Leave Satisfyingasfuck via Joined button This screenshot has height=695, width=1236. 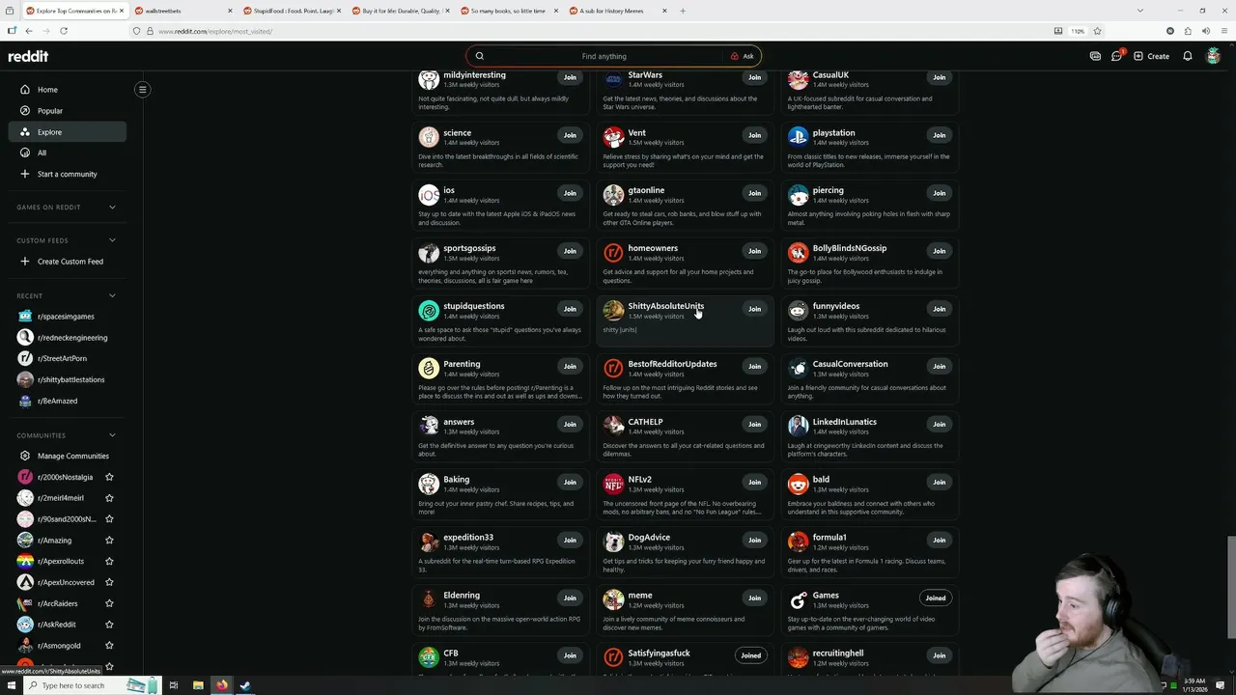(750, 655)
